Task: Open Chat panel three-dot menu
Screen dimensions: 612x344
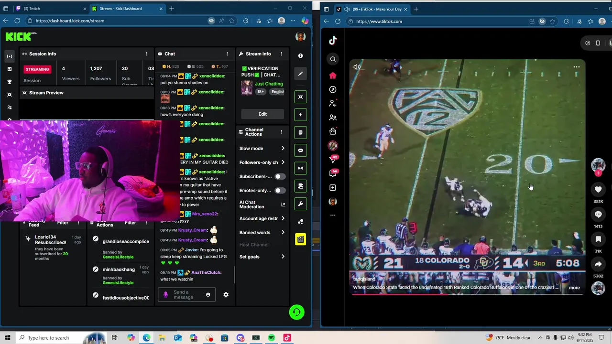Action: pos(227,54)
